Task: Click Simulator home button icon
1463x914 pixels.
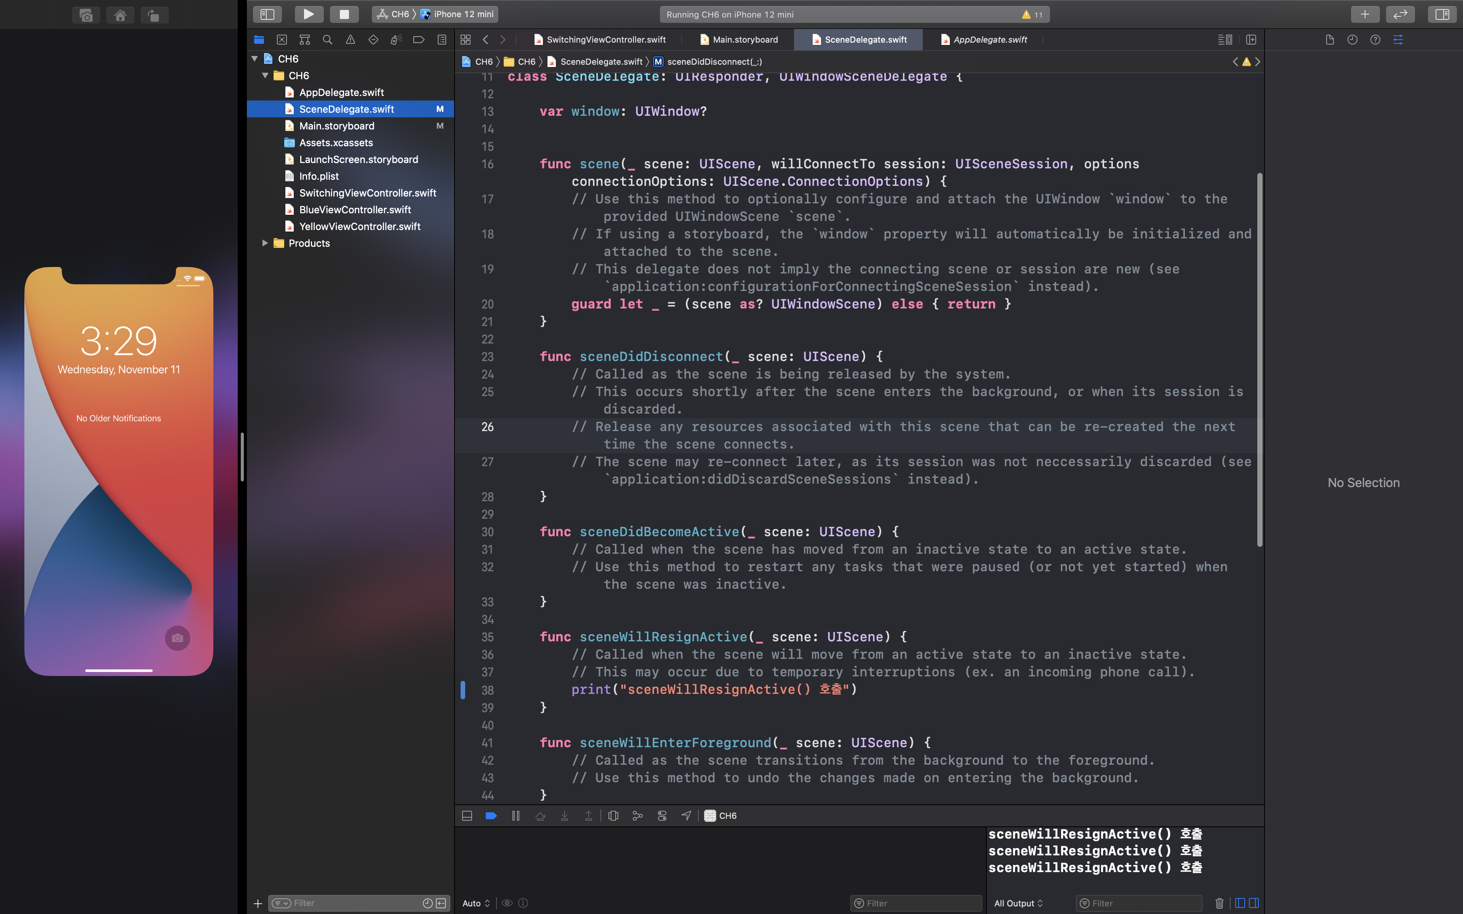Action: pyautogui.click(x=120, y=15)
